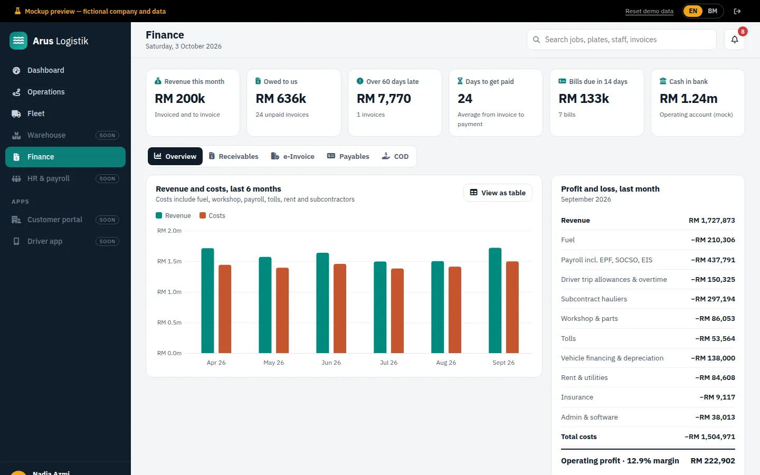
Task: Click the Days to get paid hourglass icon
Action: (x=460, y=81)
